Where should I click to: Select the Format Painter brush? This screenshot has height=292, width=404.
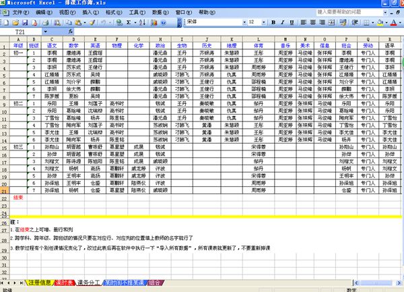coord(92,23)
